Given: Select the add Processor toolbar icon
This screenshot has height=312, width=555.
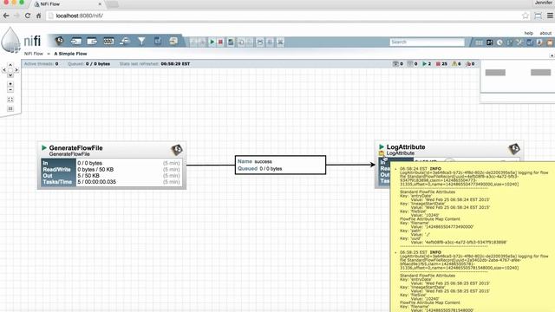Looking at the screenshot, I should (x=60, y=42).
